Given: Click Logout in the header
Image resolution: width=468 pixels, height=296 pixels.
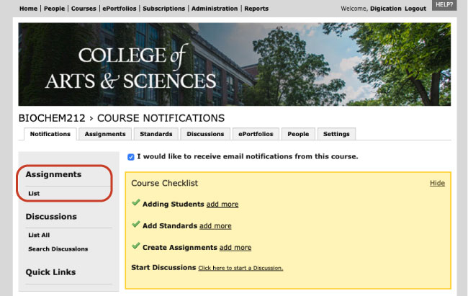Looking at the screenshot, I should point(415,9).
